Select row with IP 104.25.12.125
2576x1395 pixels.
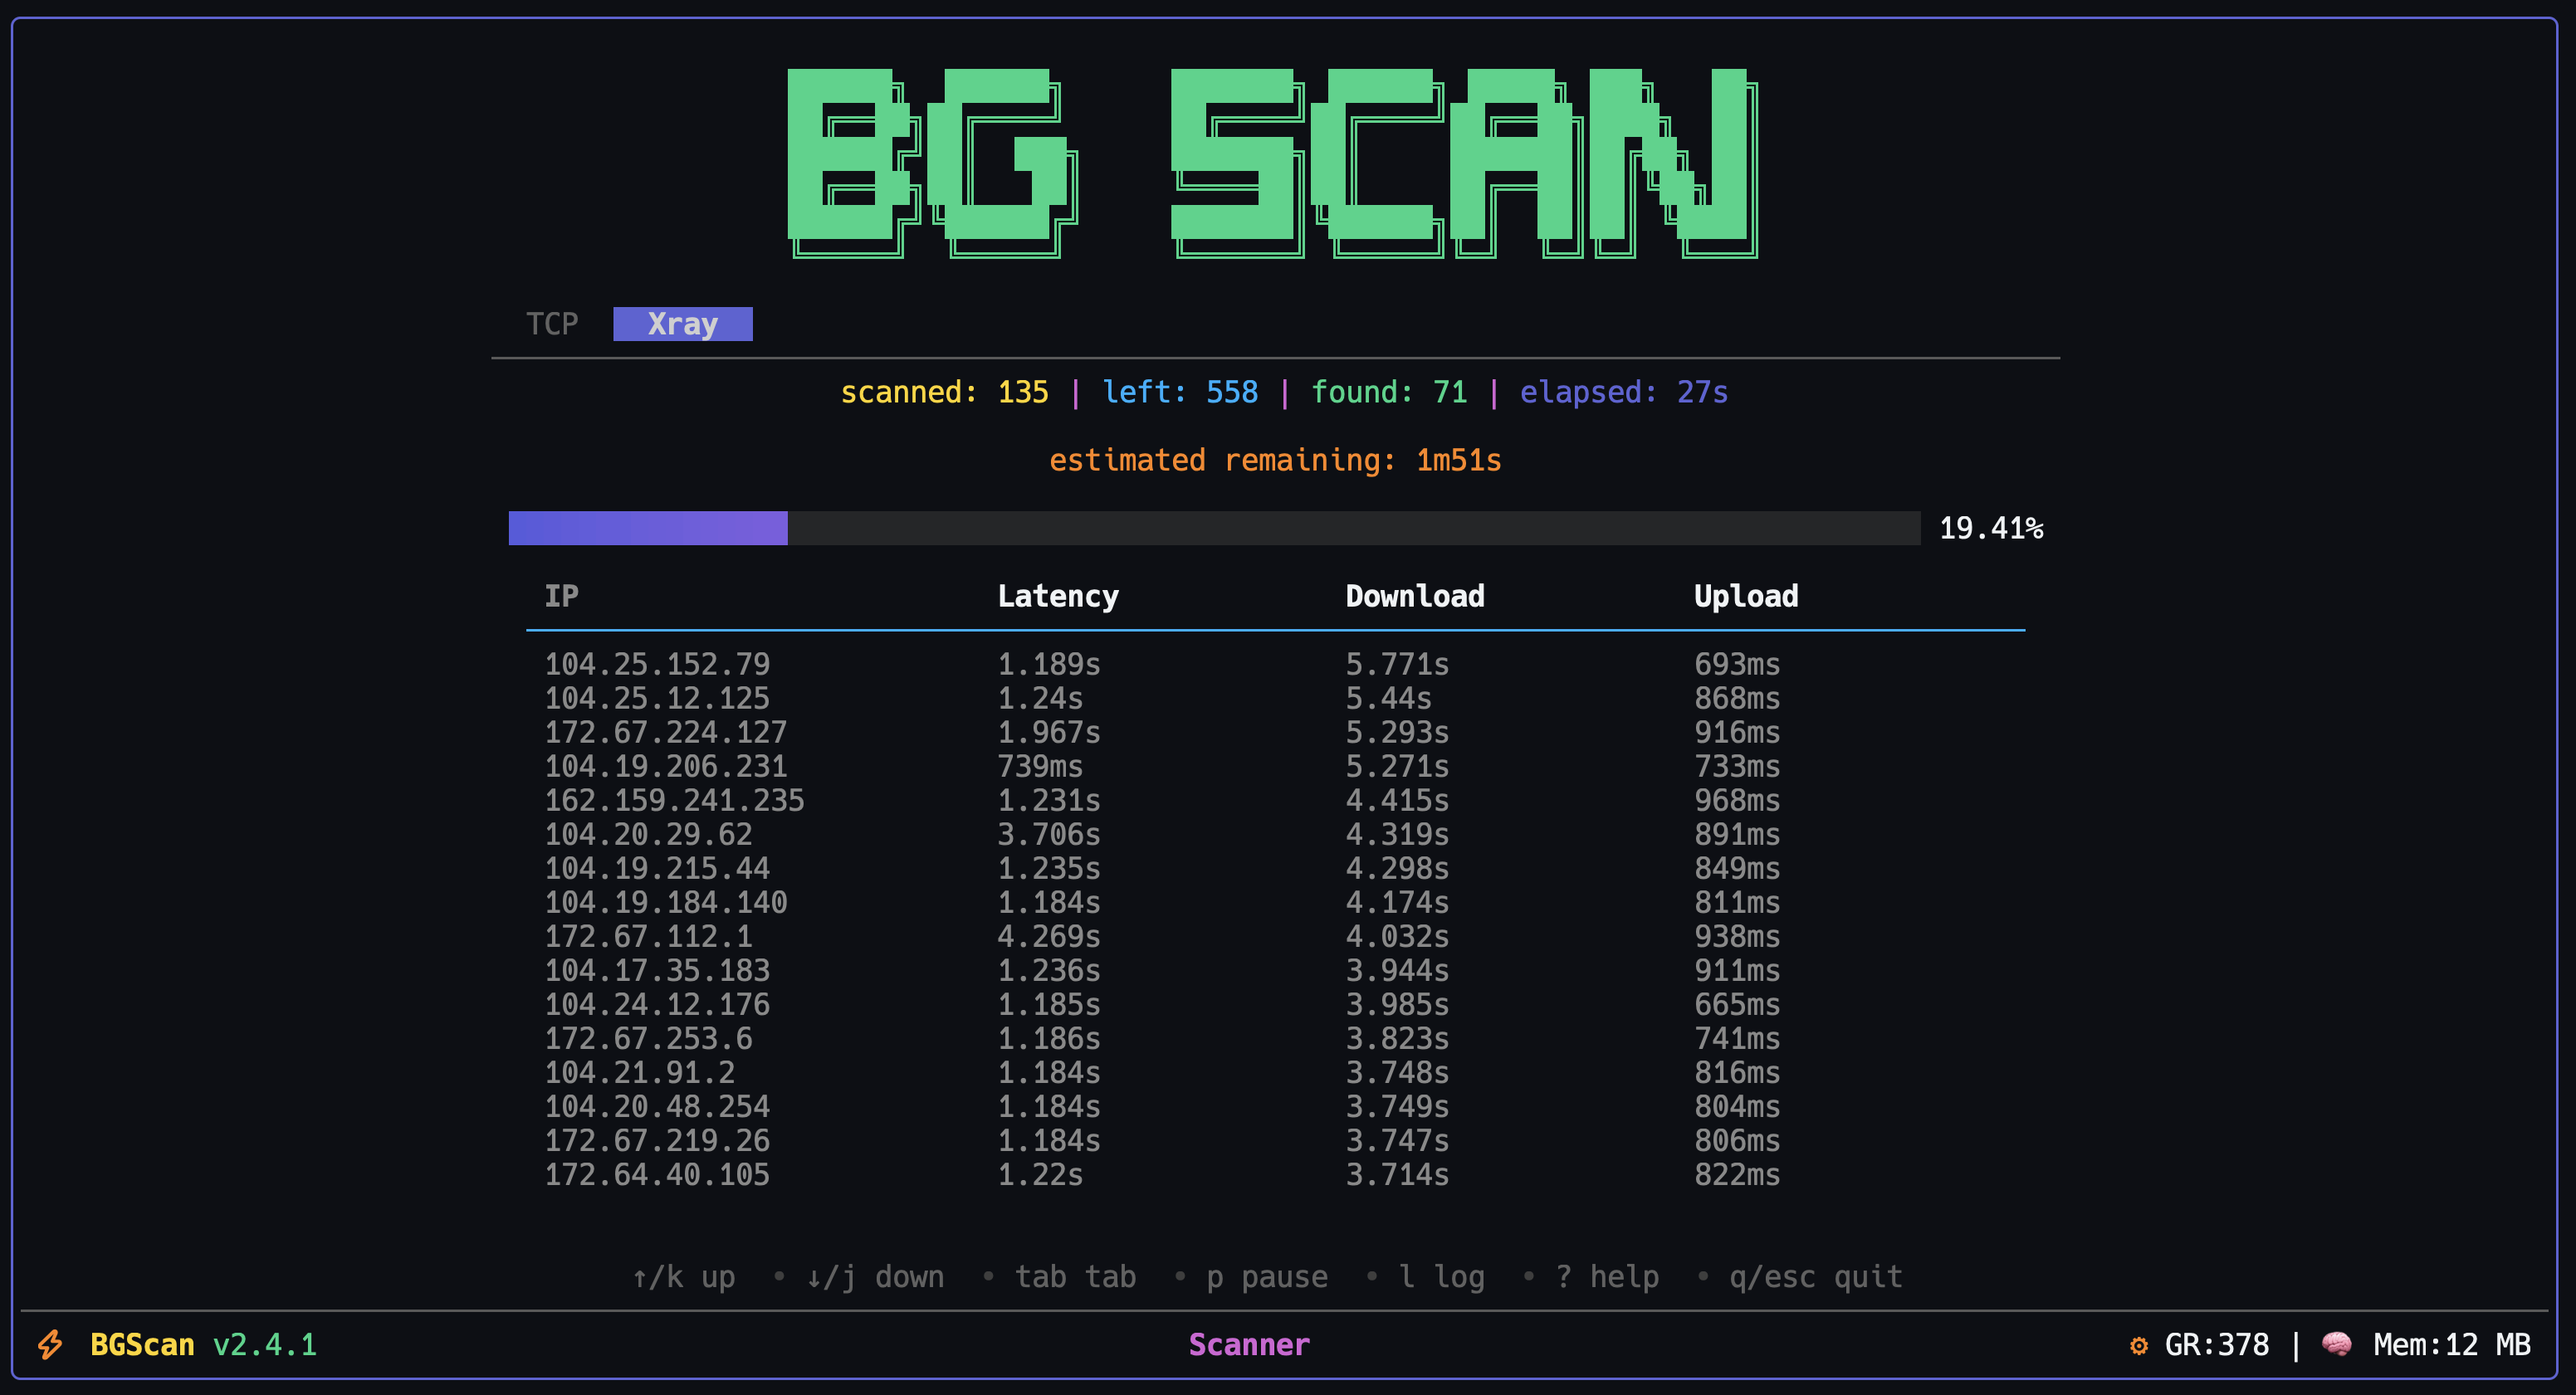(x=1275, y=697)
